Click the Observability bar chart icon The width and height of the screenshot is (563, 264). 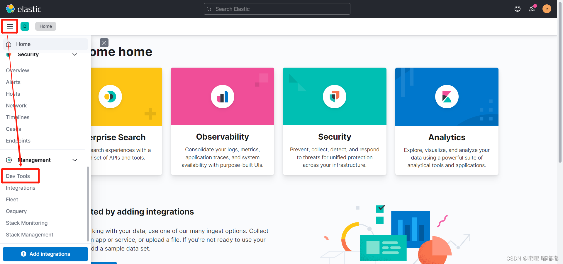(223, 97)
